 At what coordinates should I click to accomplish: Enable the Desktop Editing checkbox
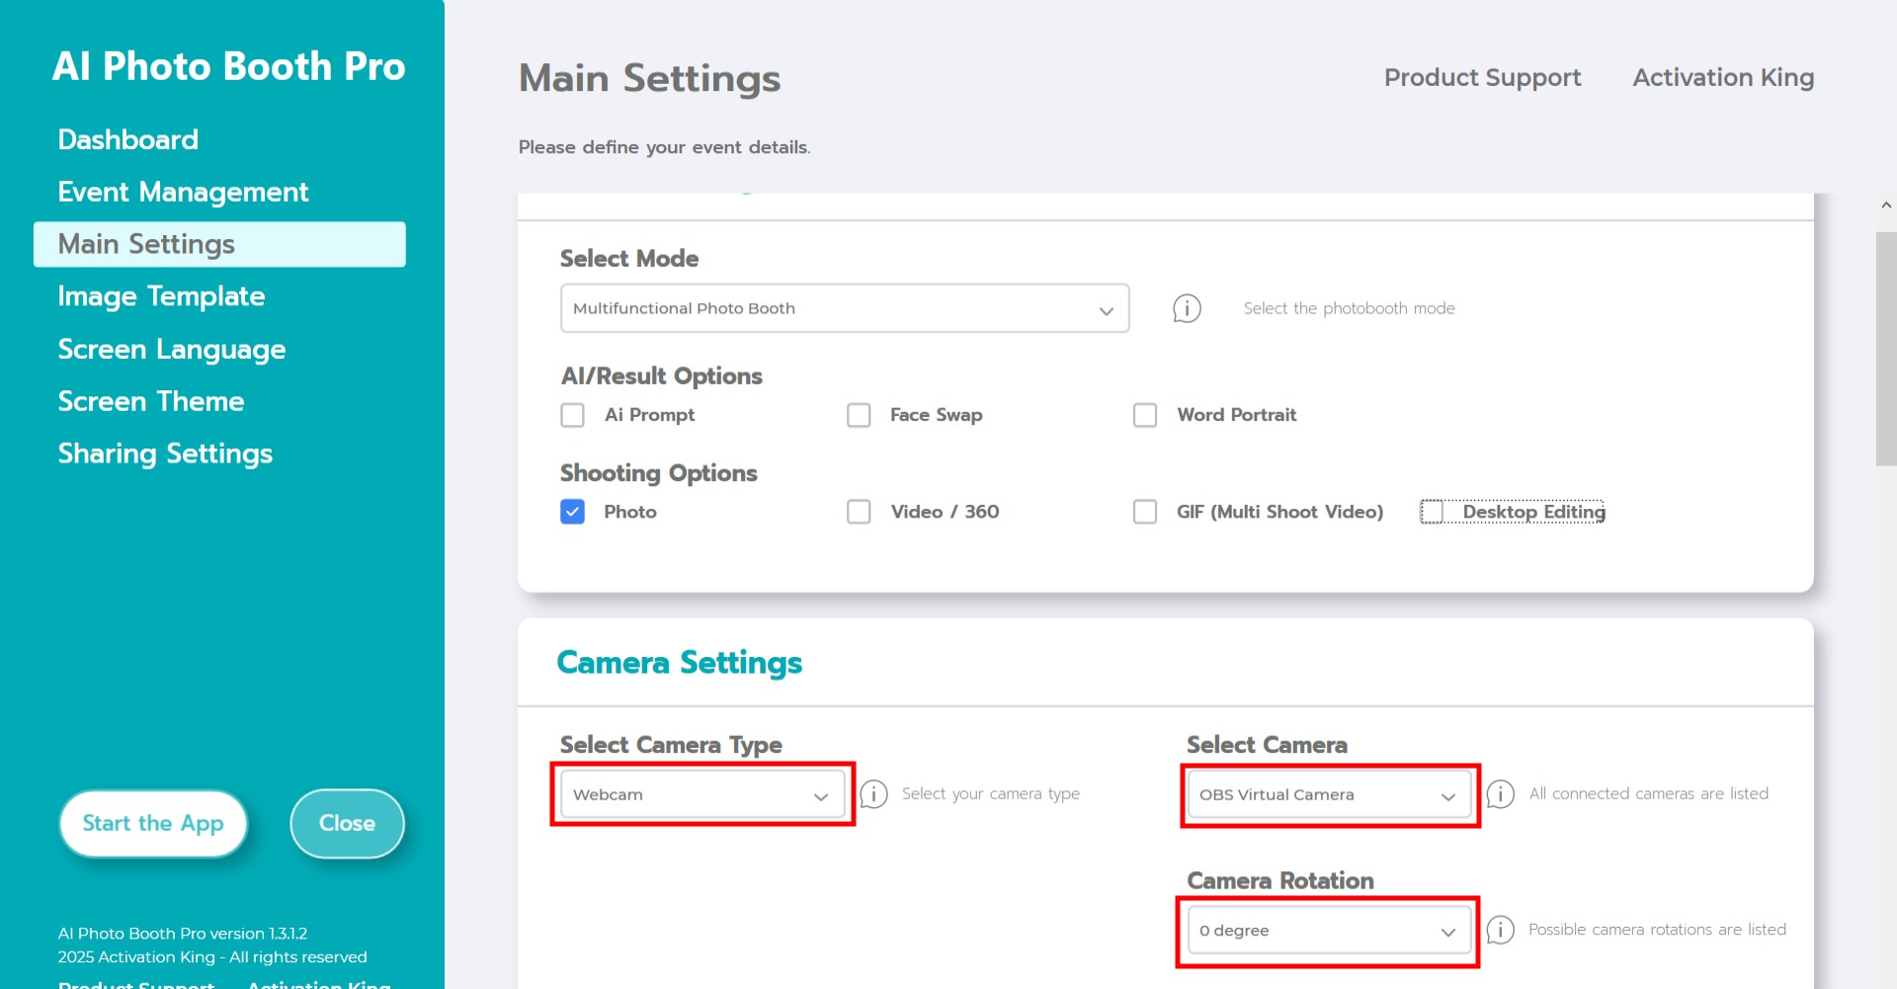[1432, 512]
